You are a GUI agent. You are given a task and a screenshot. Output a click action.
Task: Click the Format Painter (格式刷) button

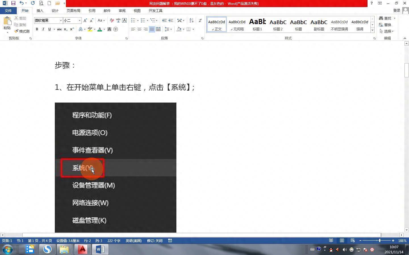22,31
